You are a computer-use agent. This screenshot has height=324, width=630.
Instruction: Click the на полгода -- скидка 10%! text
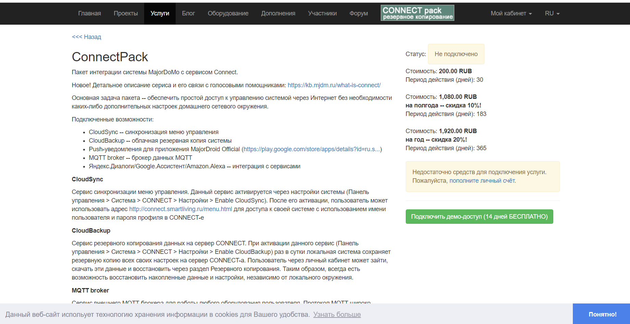(443, 105)
